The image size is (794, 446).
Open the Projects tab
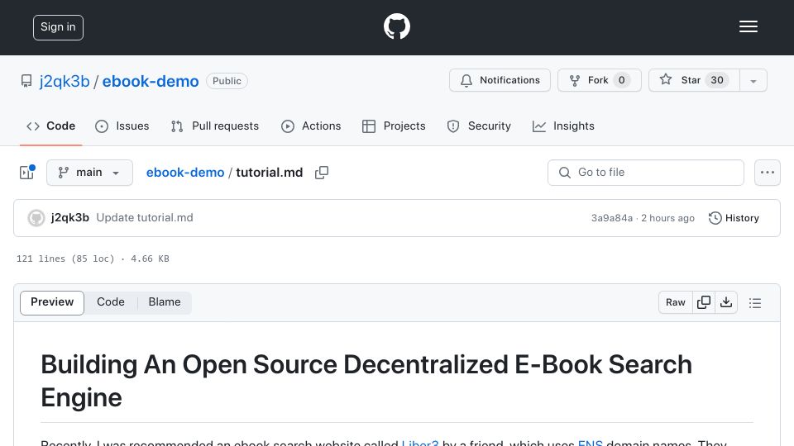click(394, 126)
